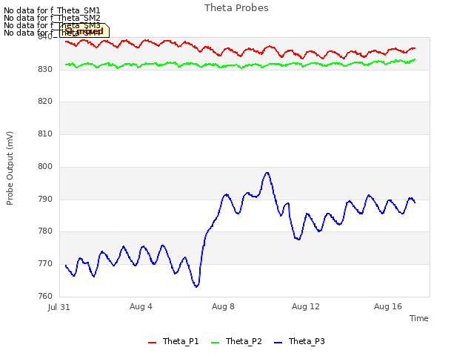Click the yellow annotation label box
The image size is (474, 356).
pyautogui.click(x=84, y=30)
